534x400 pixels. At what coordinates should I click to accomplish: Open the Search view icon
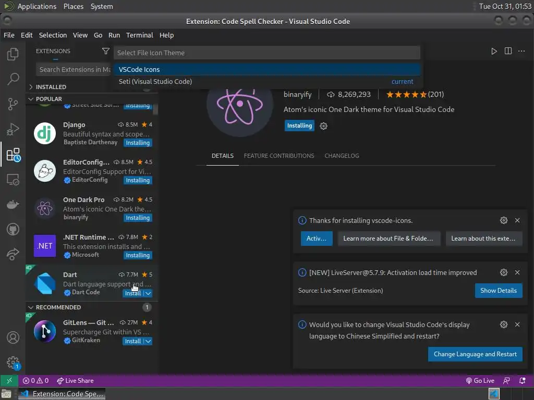13,79
